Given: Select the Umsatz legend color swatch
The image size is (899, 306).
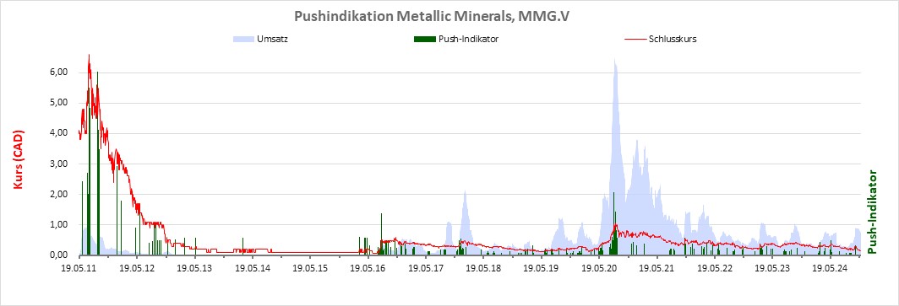Looking at the screenshot, I should pos(243,40).
